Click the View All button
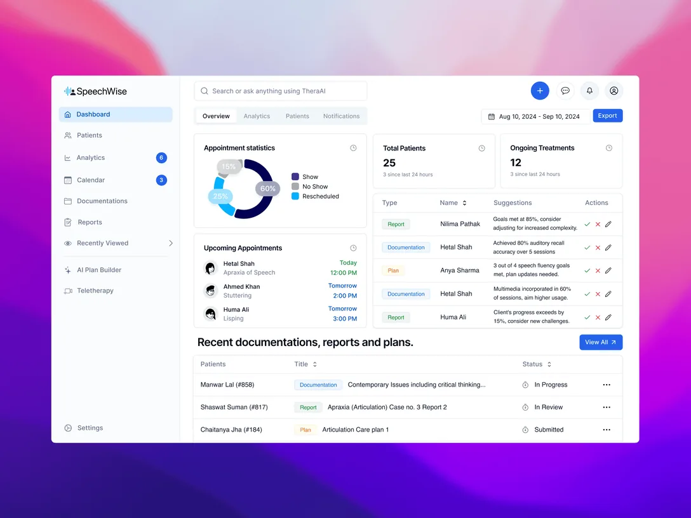 [x=601, y=342]
